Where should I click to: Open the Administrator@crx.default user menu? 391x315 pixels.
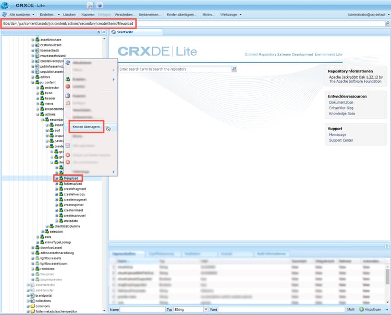coord(368,15)
